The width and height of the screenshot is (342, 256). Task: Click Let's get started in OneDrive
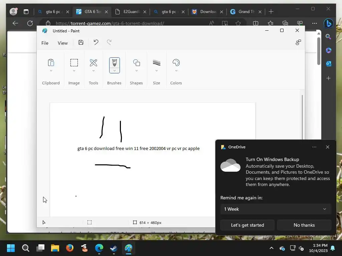[x=247, y=225]
